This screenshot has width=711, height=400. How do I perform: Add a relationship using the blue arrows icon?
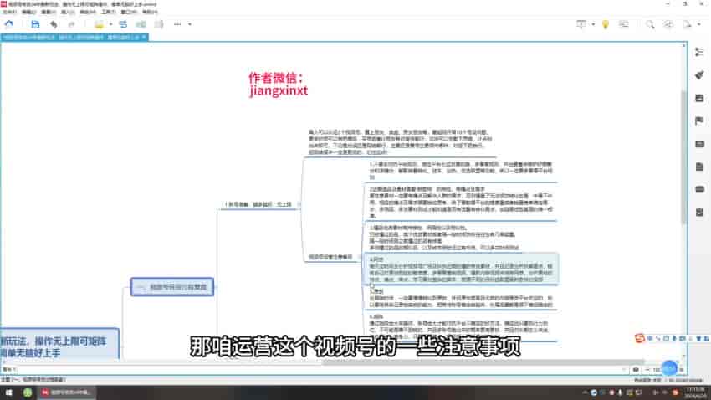(123, 24)
